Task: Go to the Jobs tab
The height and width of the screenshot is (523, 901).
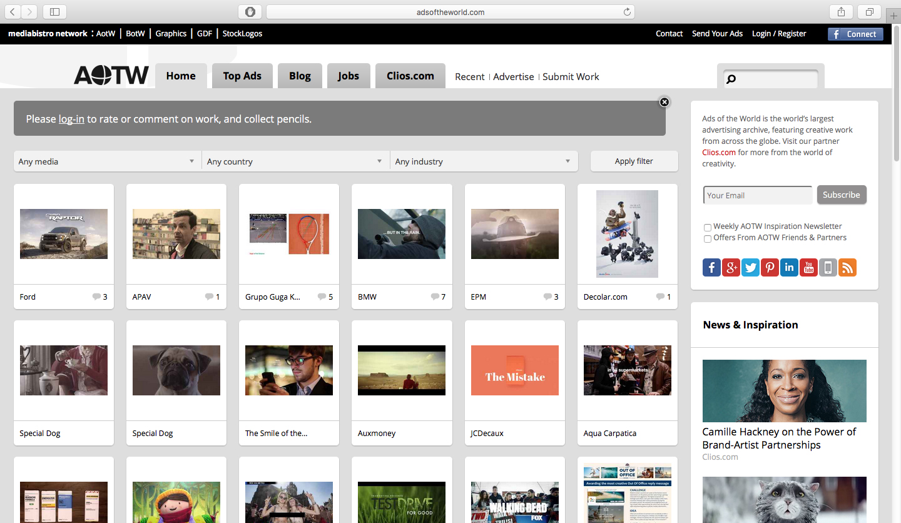Action: pos(349,76)
